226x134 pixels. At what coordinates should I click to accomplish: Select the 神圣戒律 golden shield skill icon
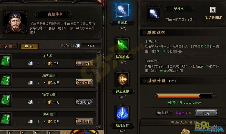pyautogui.click(x=122, y=79)
